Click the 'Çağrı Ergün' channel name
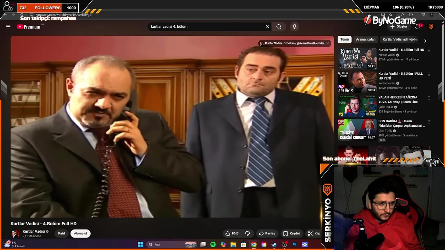 click(x=386, y=107)
